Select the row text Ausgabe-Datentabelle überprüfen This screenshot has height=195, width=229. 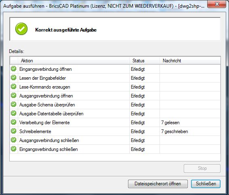point(51,114)
